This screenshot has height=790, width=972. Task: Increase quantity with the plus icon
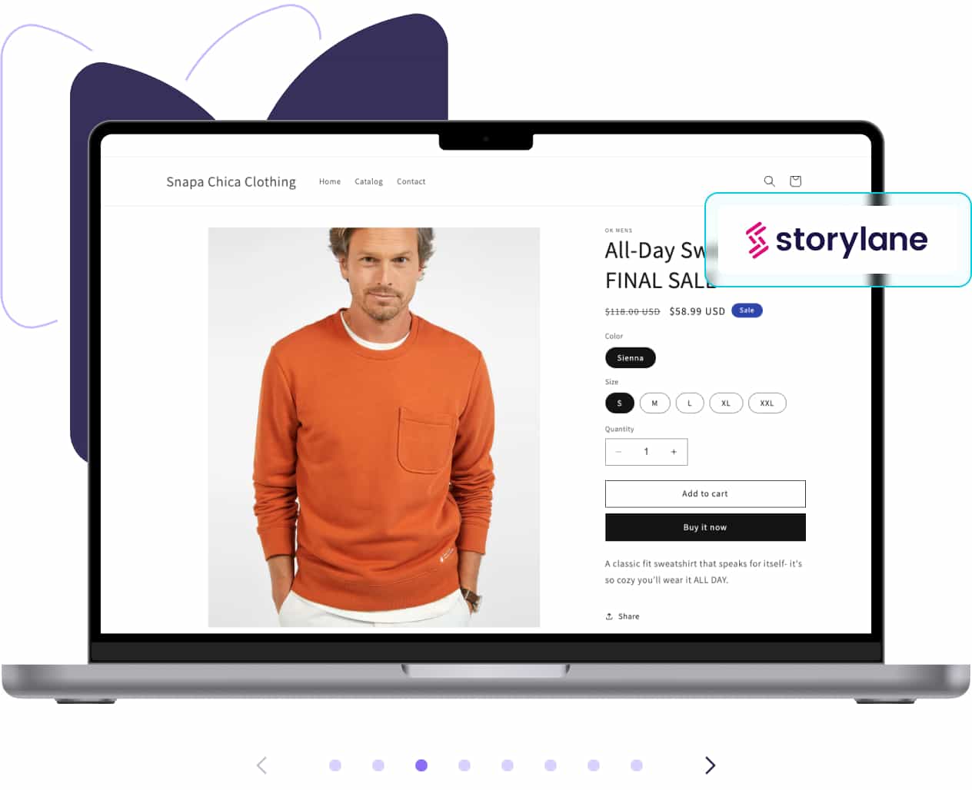coord(674,452)
